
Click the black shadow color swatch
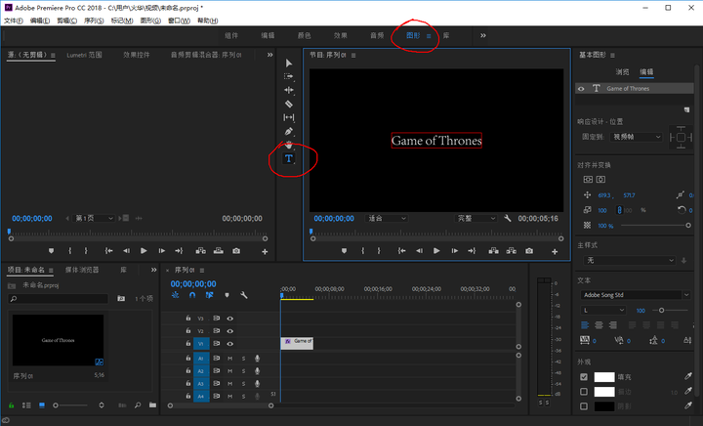(604, 406)
